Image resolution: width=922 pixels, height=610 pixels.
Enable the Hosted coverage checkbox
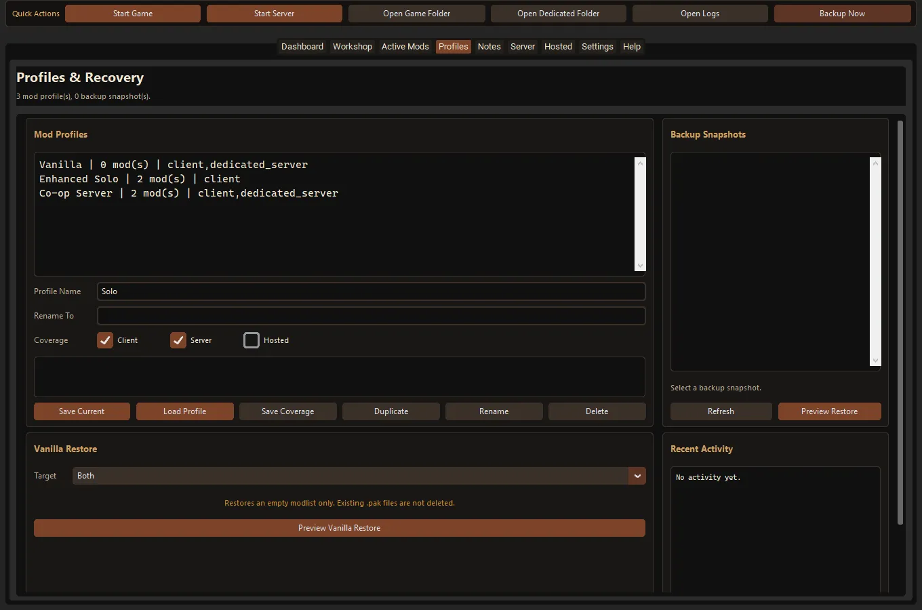coord(252,340)
